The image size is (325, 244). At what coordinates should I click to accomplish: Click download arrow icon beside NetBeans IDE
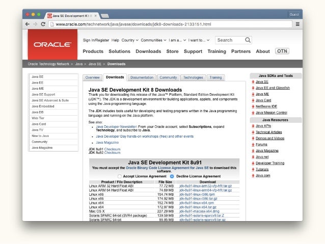253,106
